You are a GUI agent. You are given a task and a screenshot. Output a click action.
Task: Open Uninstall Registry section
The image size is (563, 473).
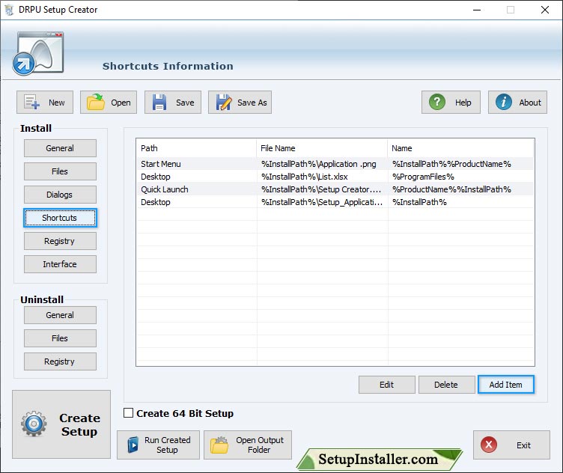click(x=60, y=361)
